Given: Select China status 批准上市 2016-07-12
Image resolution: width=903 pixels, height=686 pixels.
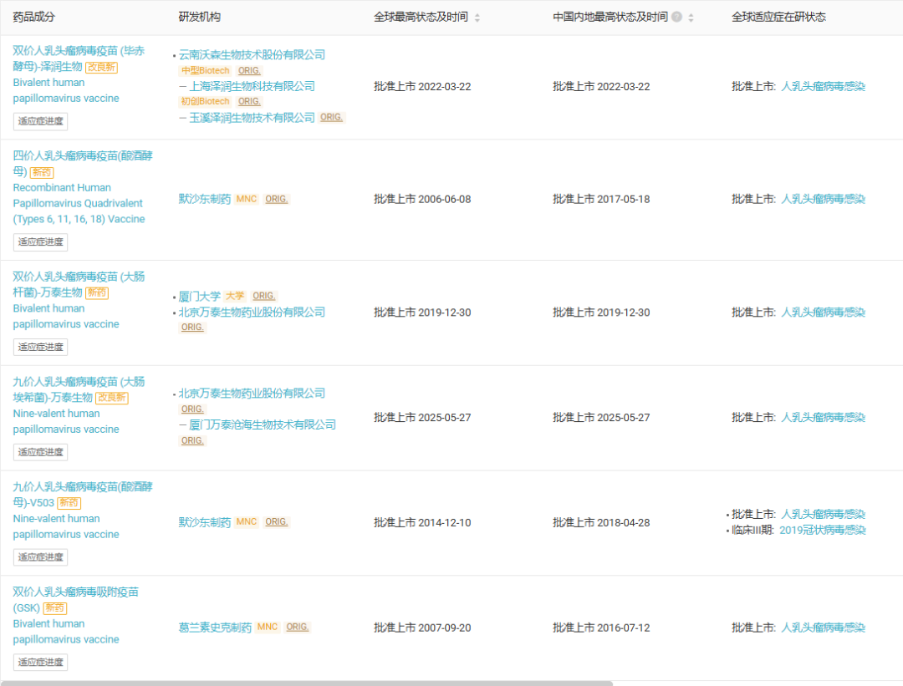Looking at the screenshot, I should [x=601, y=628].
